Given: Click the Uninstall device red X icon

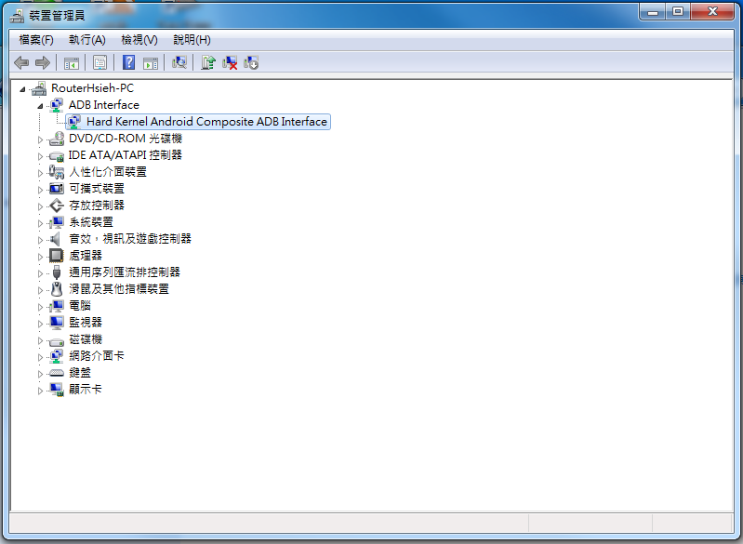Looking at the screenshot, I should tap(230, 62).
